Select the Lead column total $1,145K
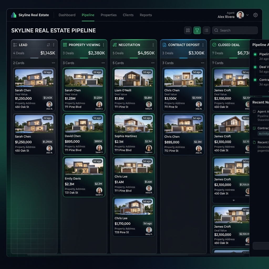The width and height of the screenshot is (269, 269). click(48, 53)
